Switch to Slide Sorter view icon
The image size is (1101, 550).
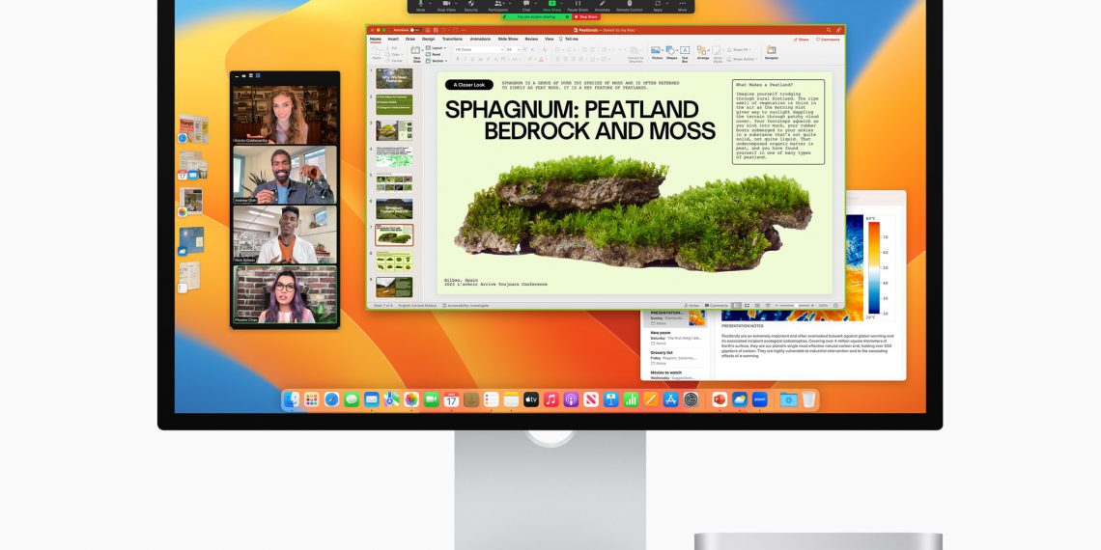[x=747, y=305]
